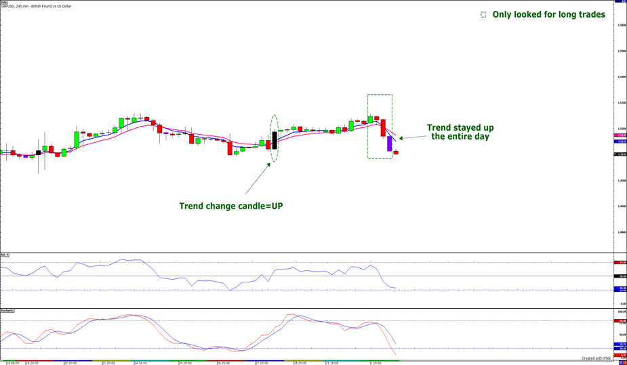This screenshot has height=365, width=627.
Task: Click the red button at bottom-right corner
Action: coord(624,362)
